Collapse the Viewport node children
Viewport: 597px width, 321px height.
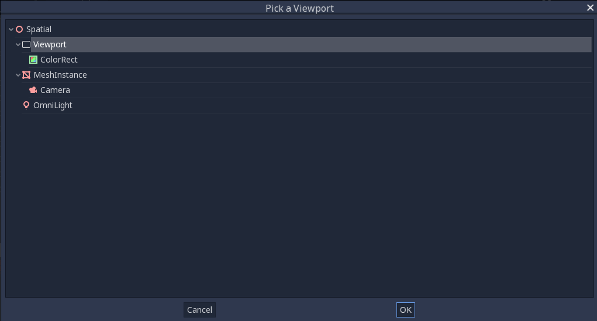(x=18, y=44)
